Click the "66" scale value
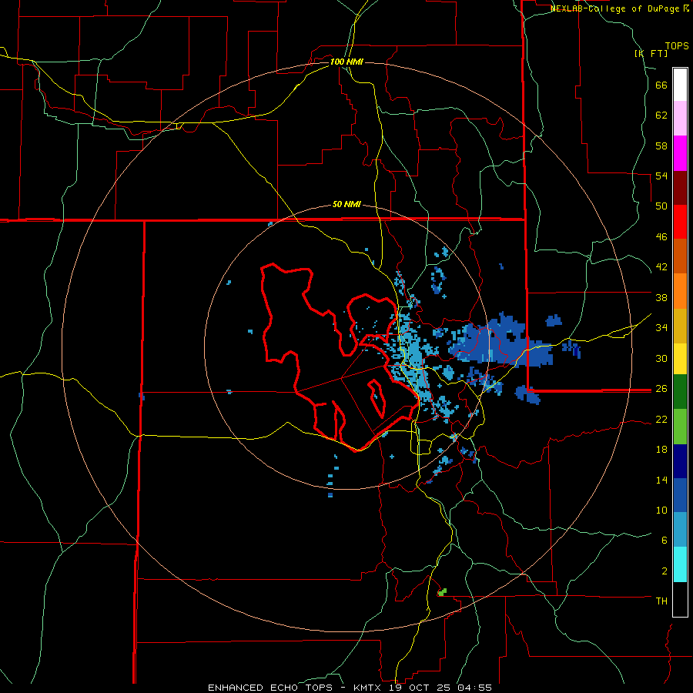Viewport: 693px width, 693px height. click(x=661, y=85)
